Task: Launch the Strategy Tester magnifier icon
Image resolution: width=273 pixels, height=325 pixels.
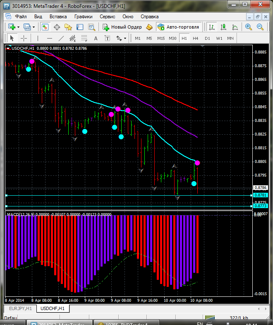Action: pyautogui.click(x=91, y=27)
